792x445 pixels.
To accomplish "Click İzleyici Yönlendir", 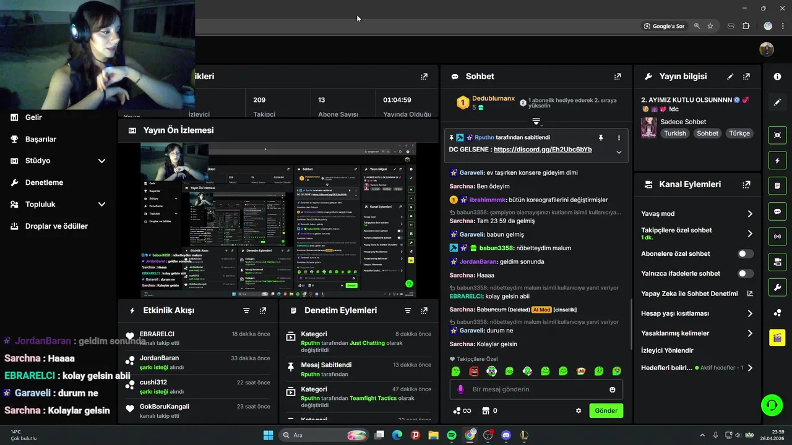I will [x=667, y=350].
